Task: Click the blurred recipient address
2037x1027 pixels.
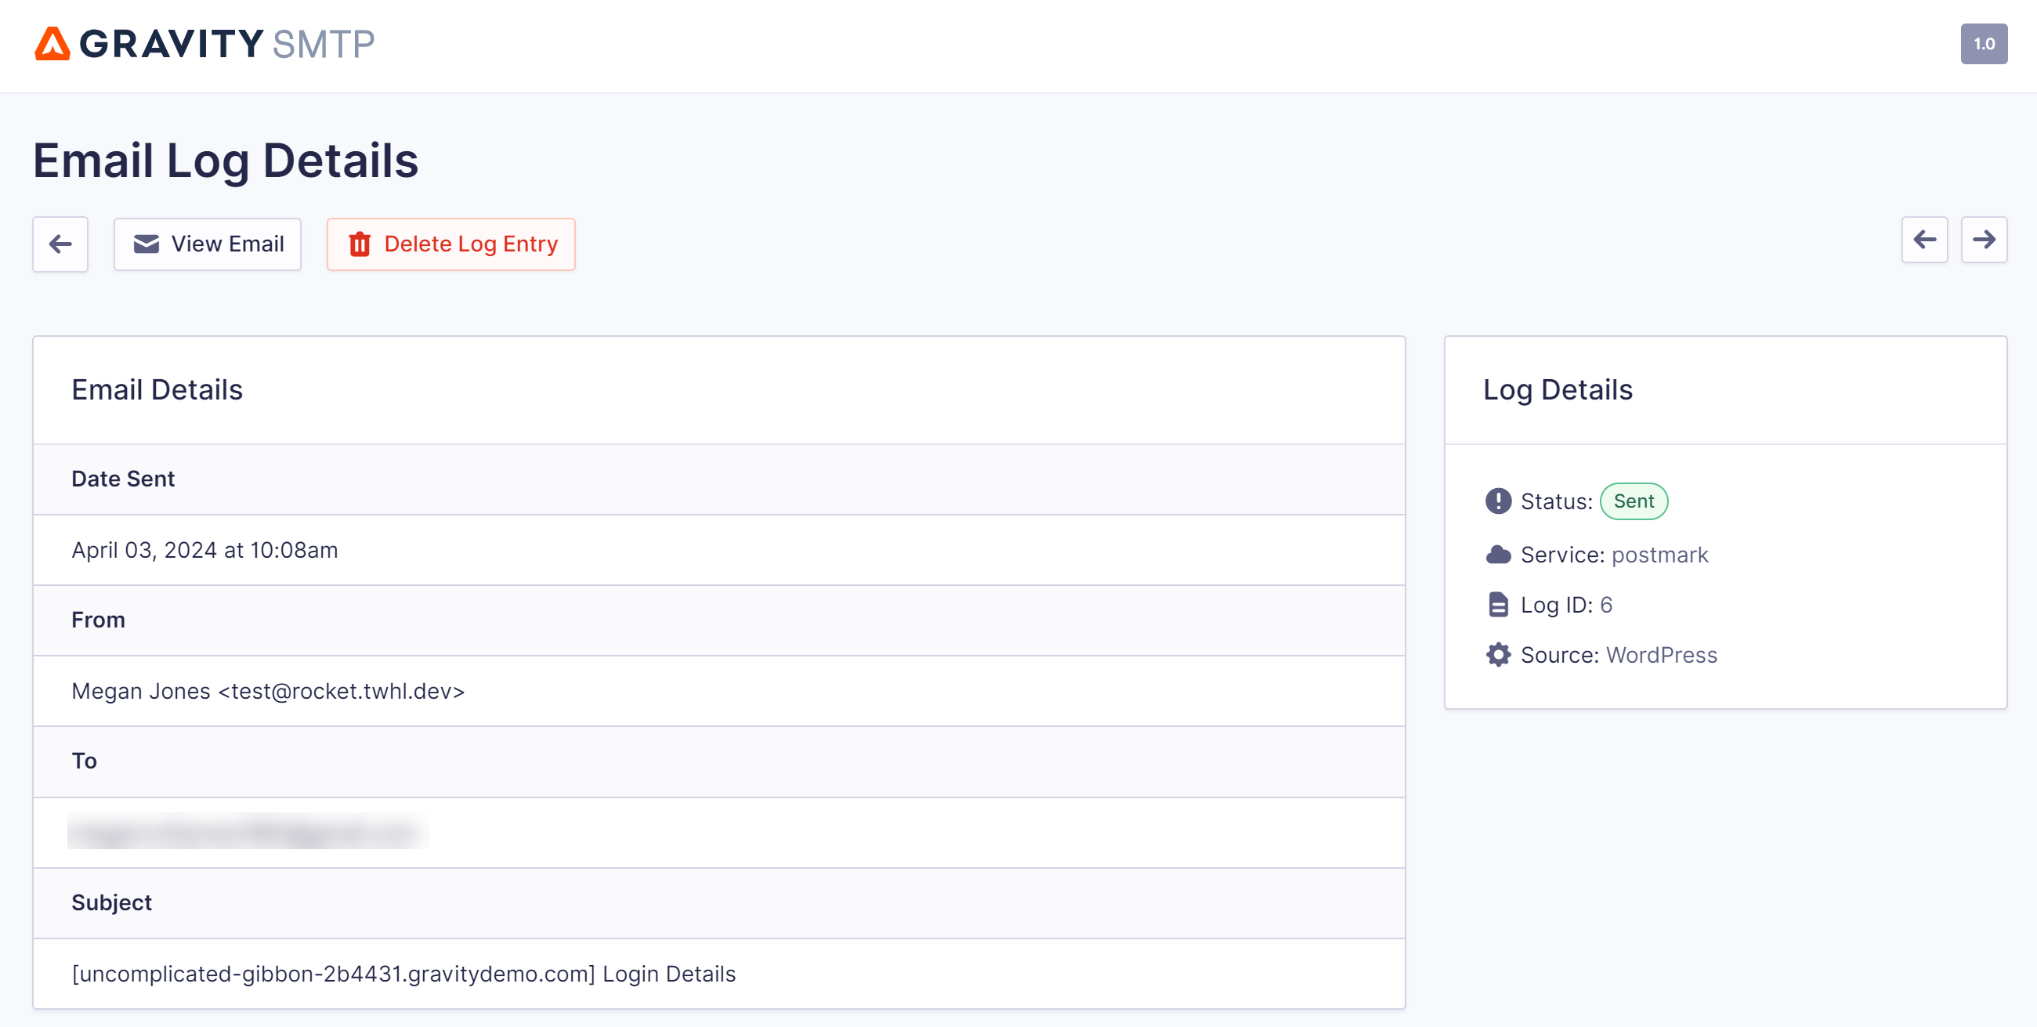Action: tap(248, 832)
